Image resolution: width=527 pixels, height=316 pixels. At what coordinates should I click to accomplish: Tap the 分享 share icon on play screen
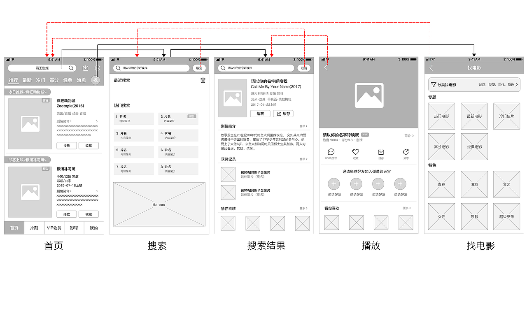(406, 152)
